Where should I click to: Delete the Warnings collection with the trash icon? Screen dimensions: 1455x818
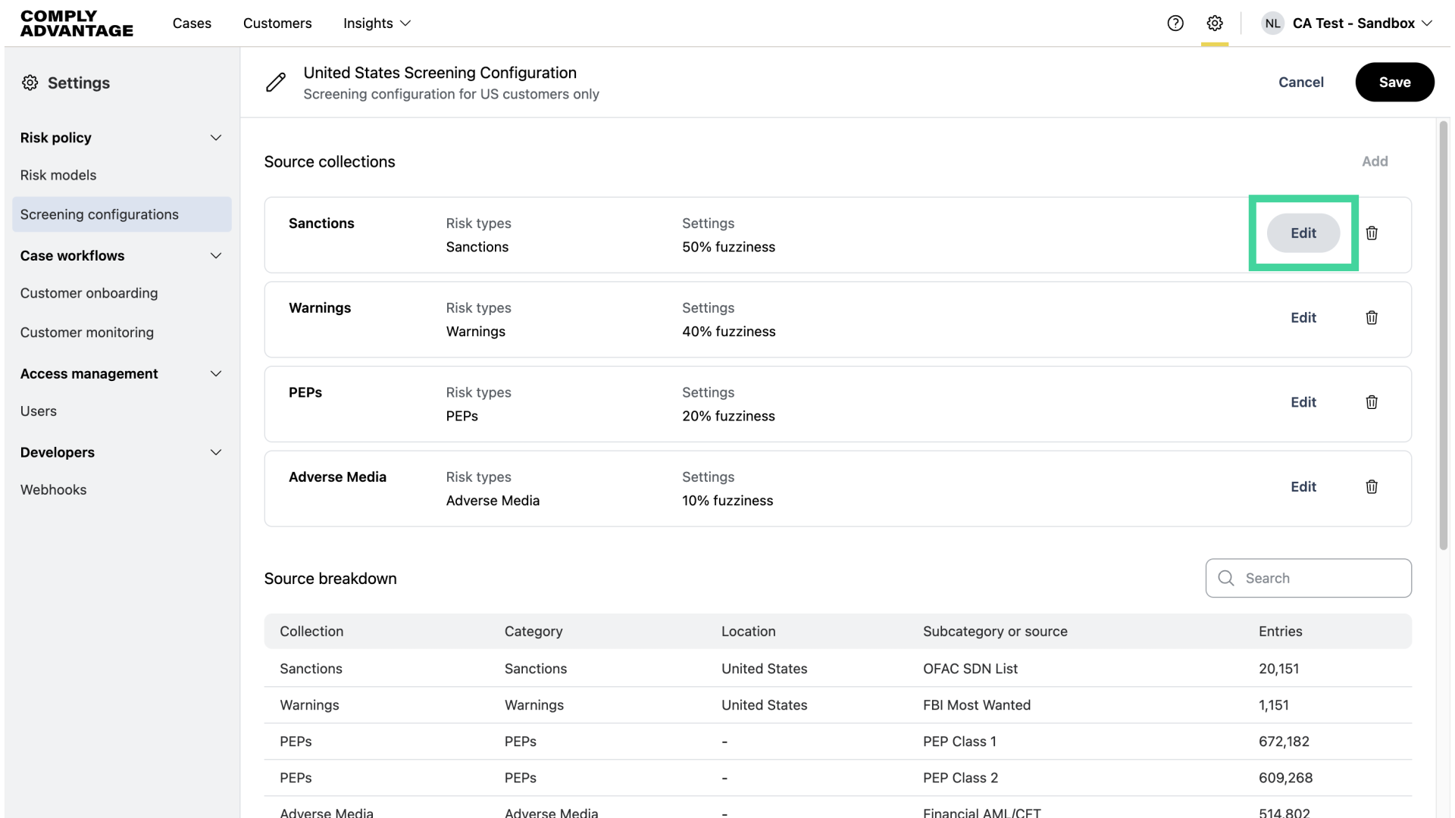click(x=1372, y=318)
